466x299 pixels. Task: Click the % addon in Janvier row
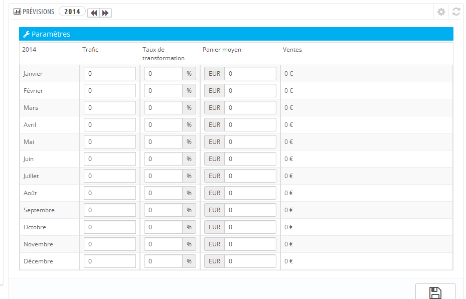tap(189, 73)
